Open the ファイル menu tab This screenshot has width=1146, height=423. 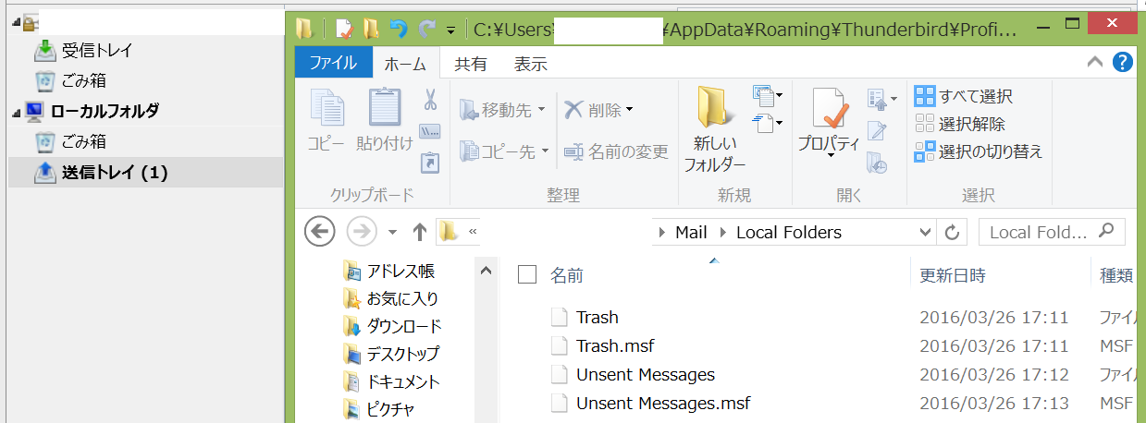click(333, 64)
